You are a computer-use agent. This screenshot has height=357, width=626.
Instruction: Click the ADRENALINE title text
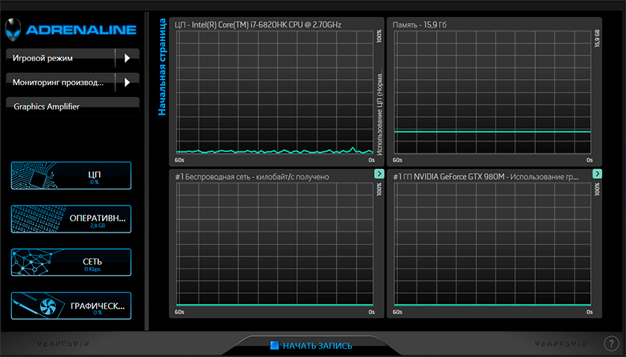tap(81, 30)
